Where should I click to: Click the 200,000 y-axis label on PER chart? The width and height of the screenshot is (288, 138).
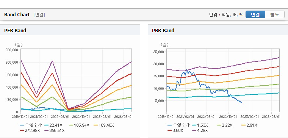click(x=12, y=63)
